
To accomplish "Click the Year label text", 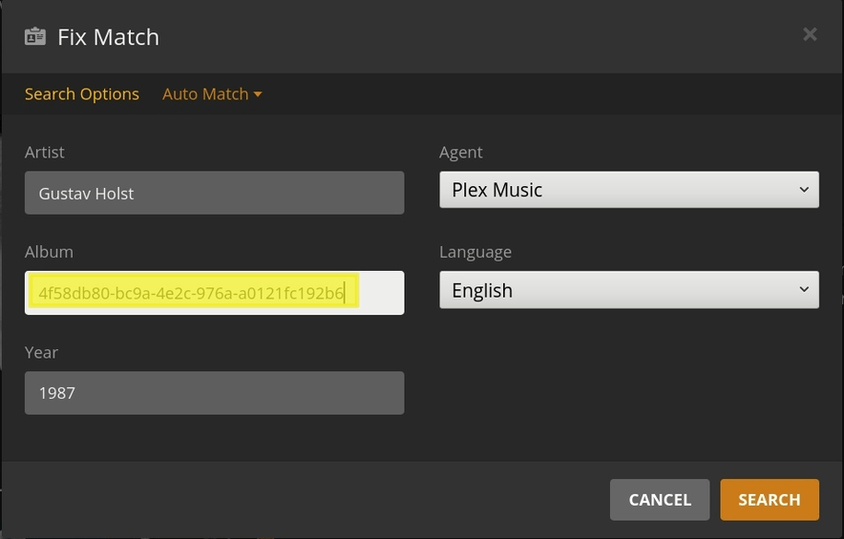I will tap(41, 352).
